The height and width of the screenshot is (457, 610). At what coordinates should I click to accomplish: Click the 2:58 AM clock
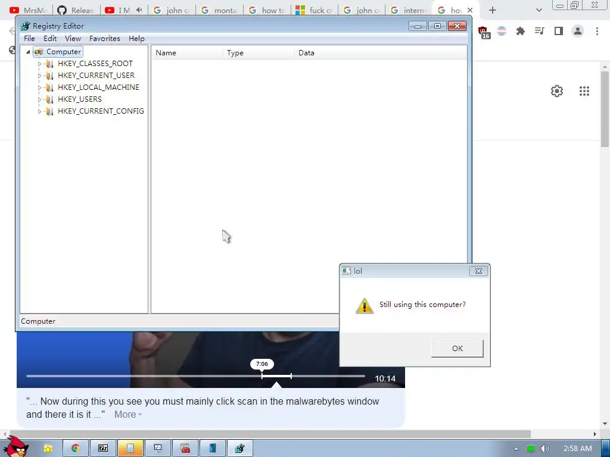(x=578, y=449)
